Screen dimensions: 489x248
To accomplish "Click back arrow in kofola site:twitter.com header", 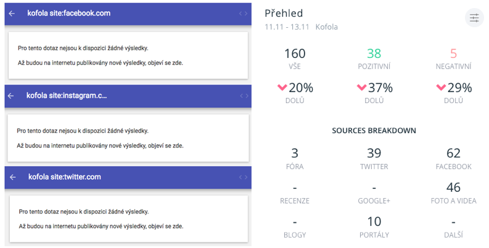I will (12, 177).
